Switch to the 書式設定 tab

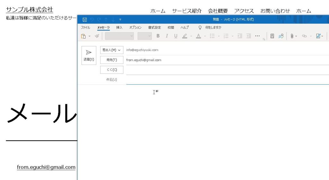pyautogui.click(x=155, y=28)
